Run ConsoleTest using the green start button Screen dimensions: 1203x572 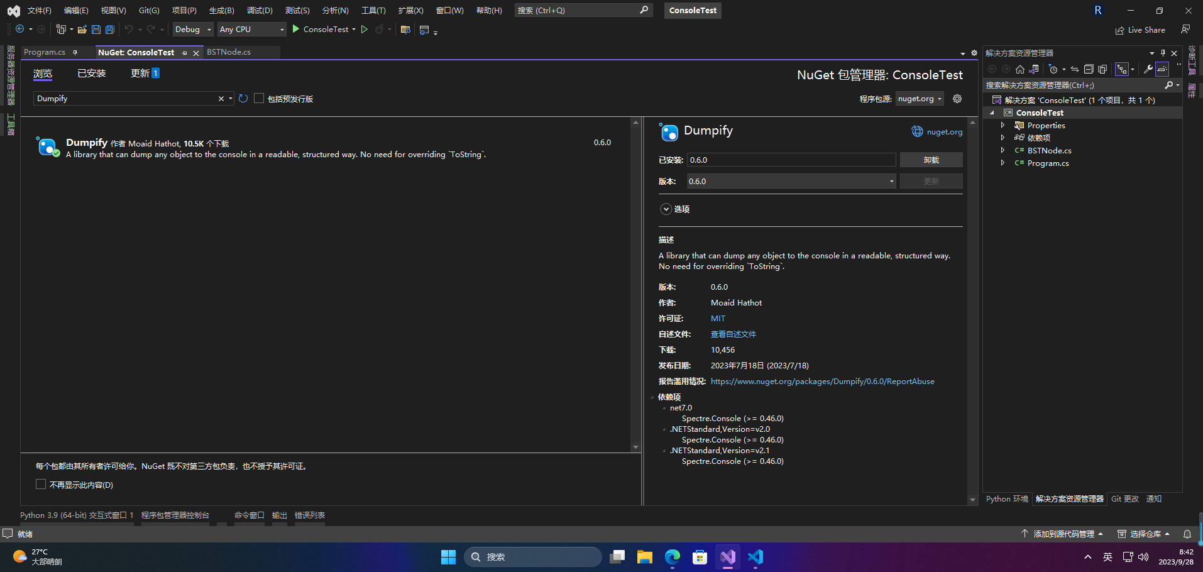295,29
